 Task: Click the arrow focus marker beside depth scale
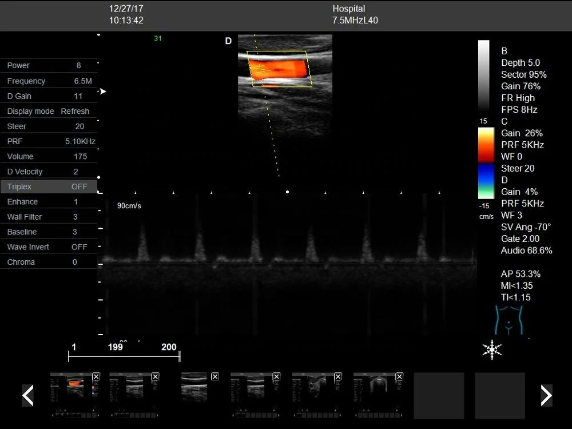tap(103, 91)
